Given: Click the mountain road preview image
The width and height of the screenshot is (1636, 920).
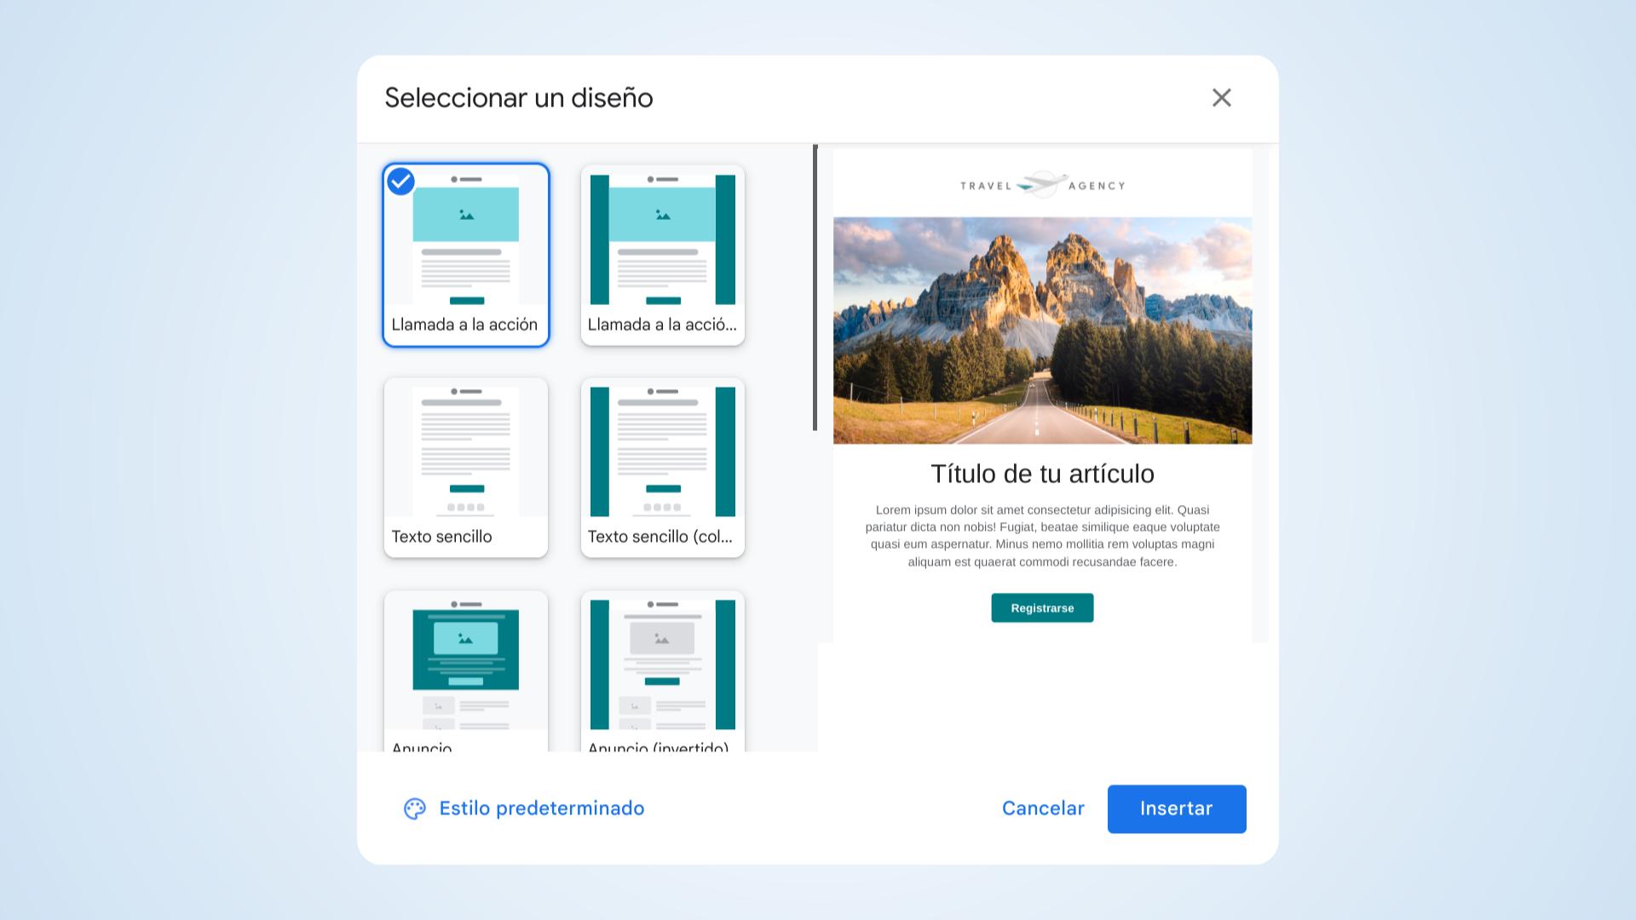Looking at the screenshot, I should click(x=1043, y=331).
